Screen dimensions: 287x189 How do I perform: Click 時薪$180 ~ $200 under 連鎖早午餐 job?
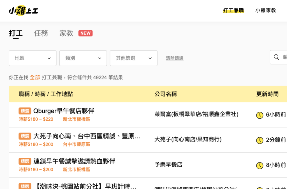pyautogui.click(x=36, y=169)
